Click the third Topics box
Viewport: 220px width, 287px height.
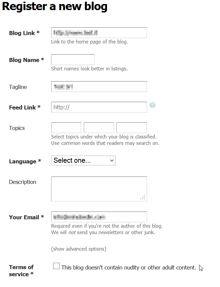tap(131, 128)
